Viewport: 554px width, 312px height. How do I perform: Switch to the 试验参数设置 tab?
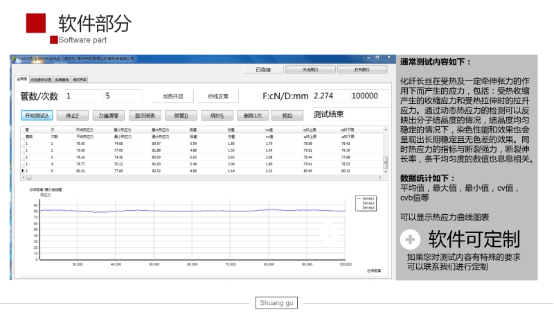(40, 79)
